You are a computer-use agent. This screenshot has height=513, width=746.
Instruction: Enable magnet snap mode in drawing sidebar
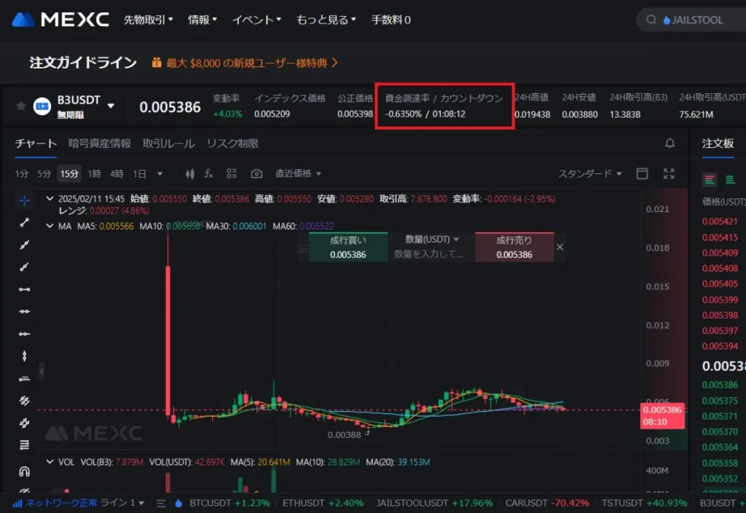point(24,471)
